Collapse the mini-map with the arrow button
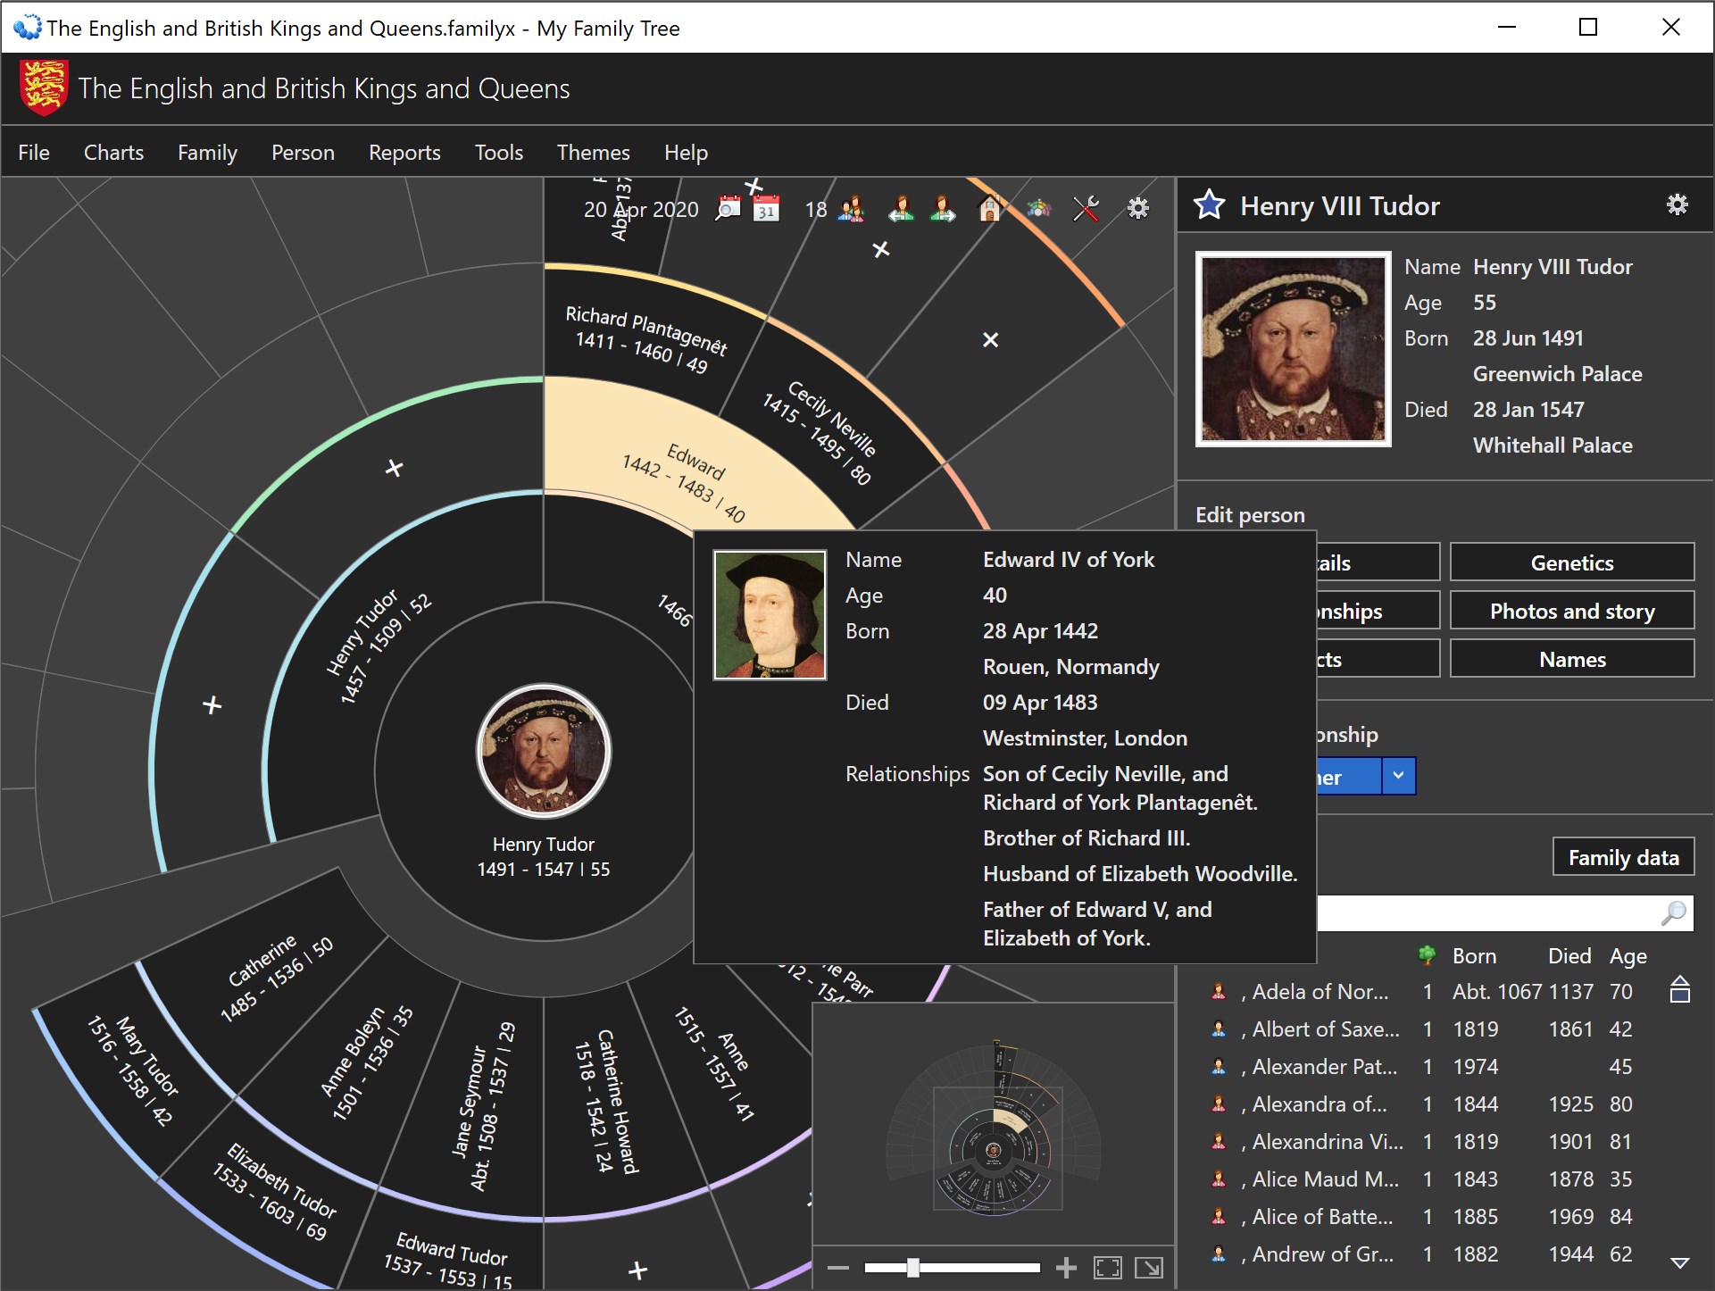 click(x=1149, y=1267)
